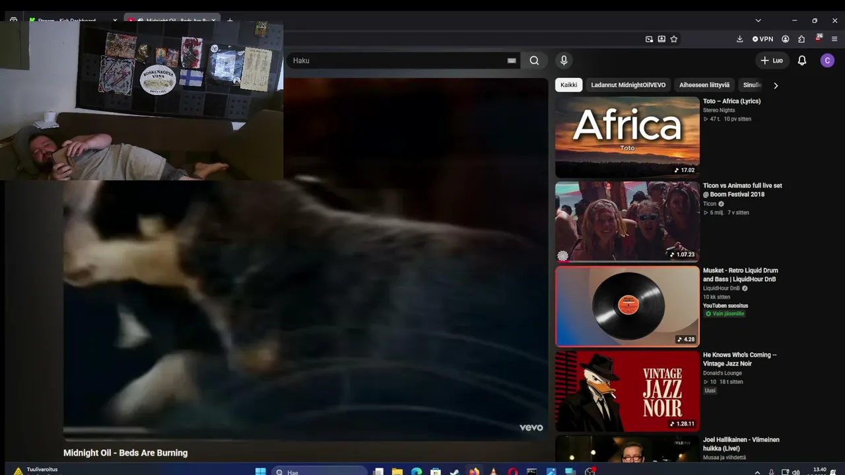Image resolution: width=845 pixels, height=475 pixels.
Task: Open Musket - Retro Liquid Drum and Bass title
Action: coord(741,274)
